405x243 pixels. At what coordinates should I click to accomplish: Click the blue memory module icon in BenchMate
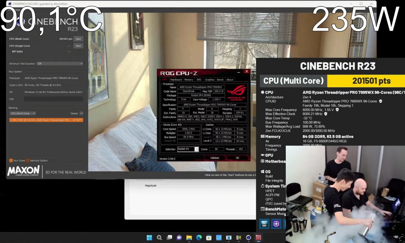click(x=264, y=224)
